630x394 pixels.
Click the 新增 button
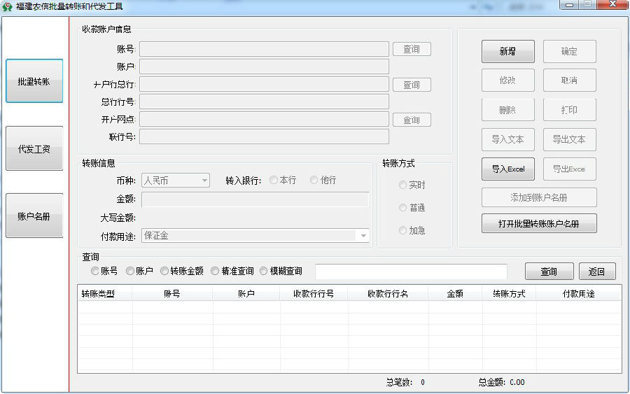[x=508, y=51]
